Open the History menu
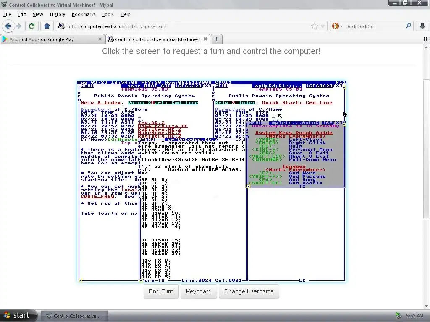This screenshot has height=322, width=430. [57, 14]
